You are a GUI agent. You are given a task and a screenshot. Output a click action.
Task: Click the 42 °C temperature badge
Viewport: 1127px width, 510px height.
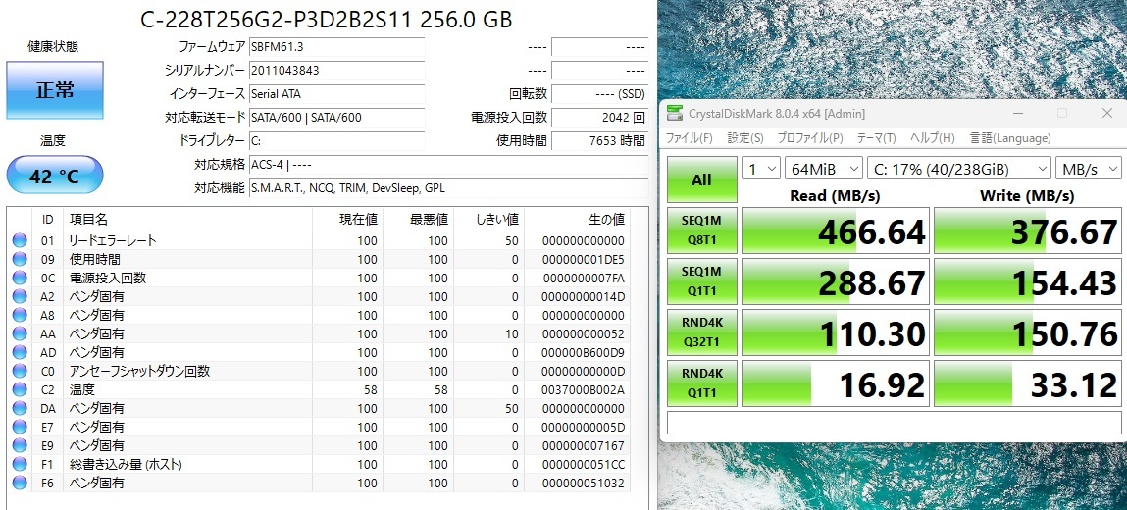[x=55, y=177]
